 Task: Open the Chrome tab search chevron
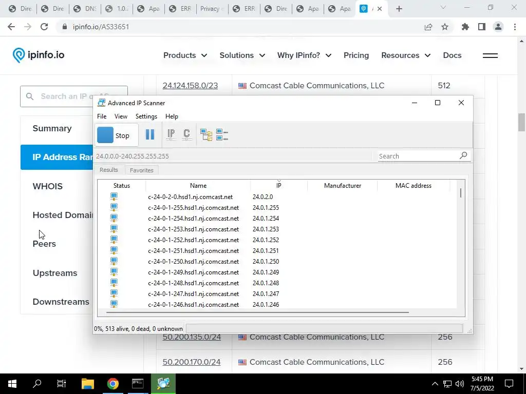click(x=443, y=7)
